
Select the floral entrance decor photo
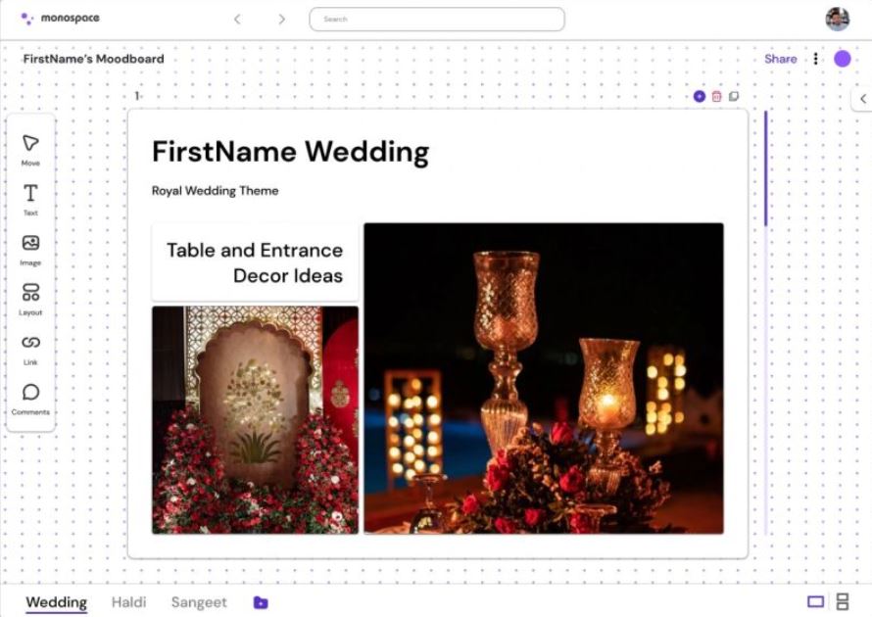(x=256, y=420)
